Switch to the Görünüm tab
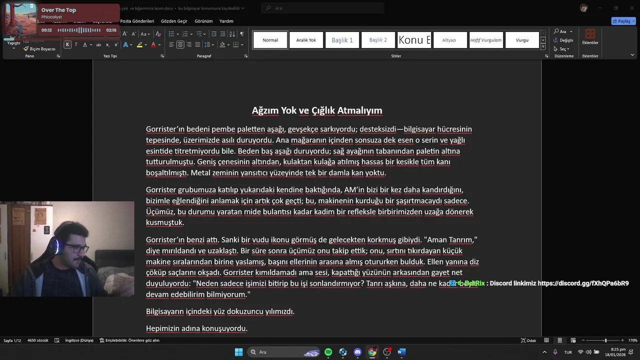 click(x=203, y=21)
